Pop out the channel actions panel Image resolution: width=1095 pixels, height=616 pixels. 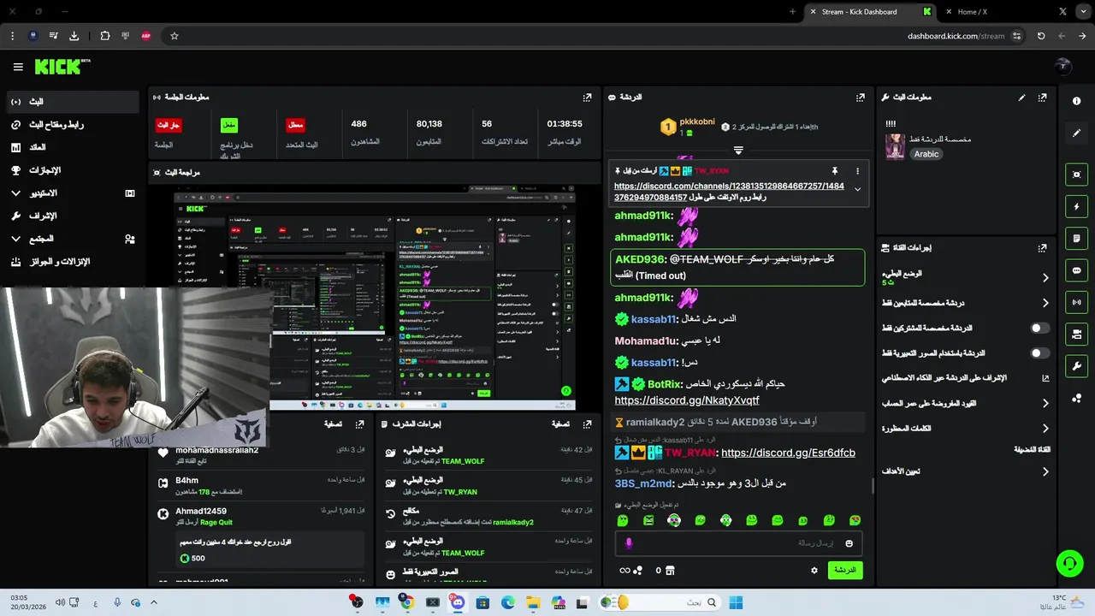point(1042,248)
